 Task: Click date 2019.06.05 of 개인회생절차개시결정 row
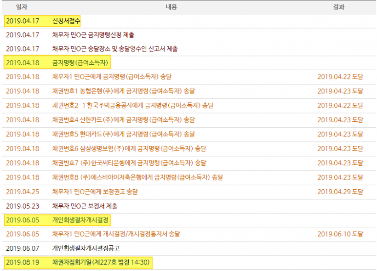pos(23,220)
